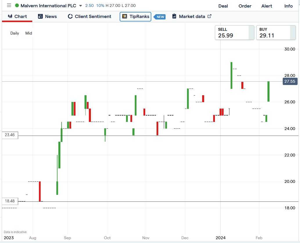Select the 23.46 horizontal line label
Image resolution: width=300 pixels, height=243 pixels.
coord(10,135)
